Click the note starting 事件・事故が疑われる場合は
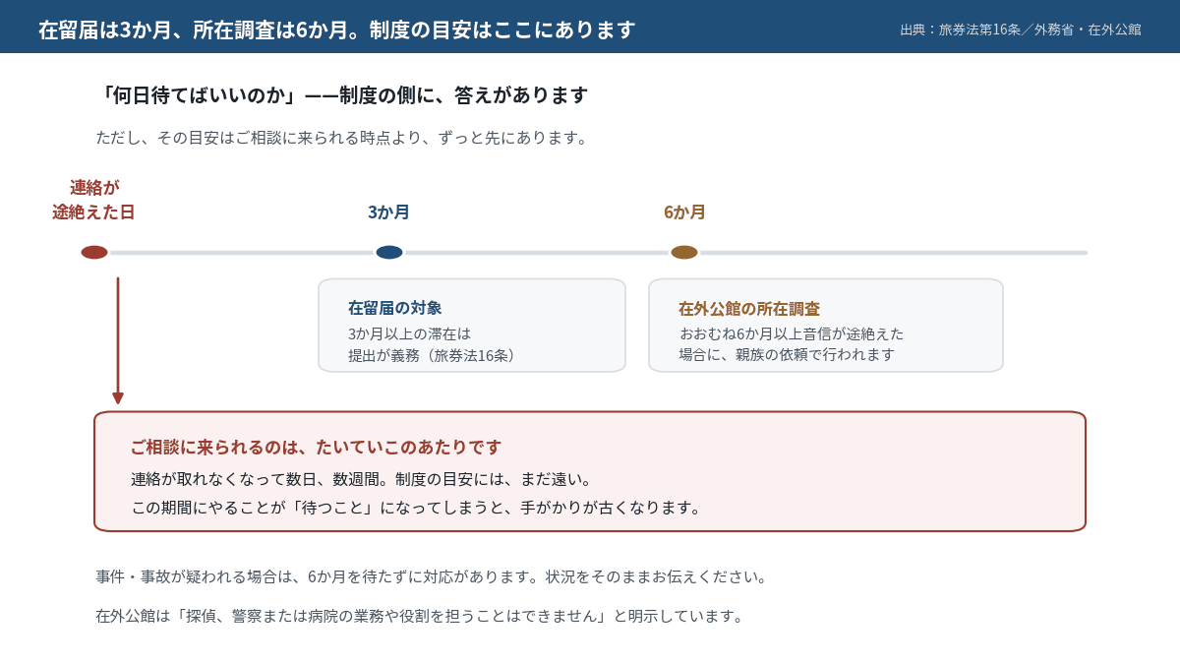1180x664 pixels. [x=432, y=576]
